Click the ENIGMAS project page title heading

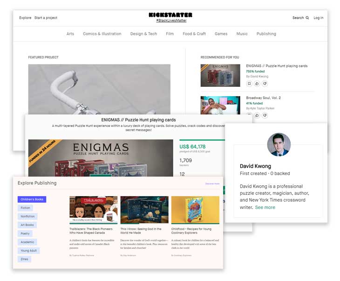[x=138, y=120]
